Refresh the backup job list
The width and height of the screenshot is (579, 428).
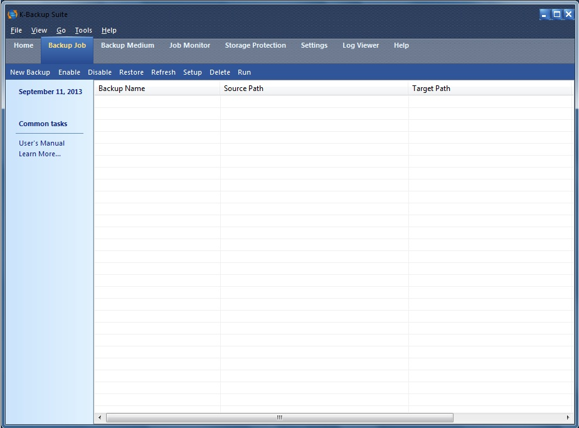point(163,72)
